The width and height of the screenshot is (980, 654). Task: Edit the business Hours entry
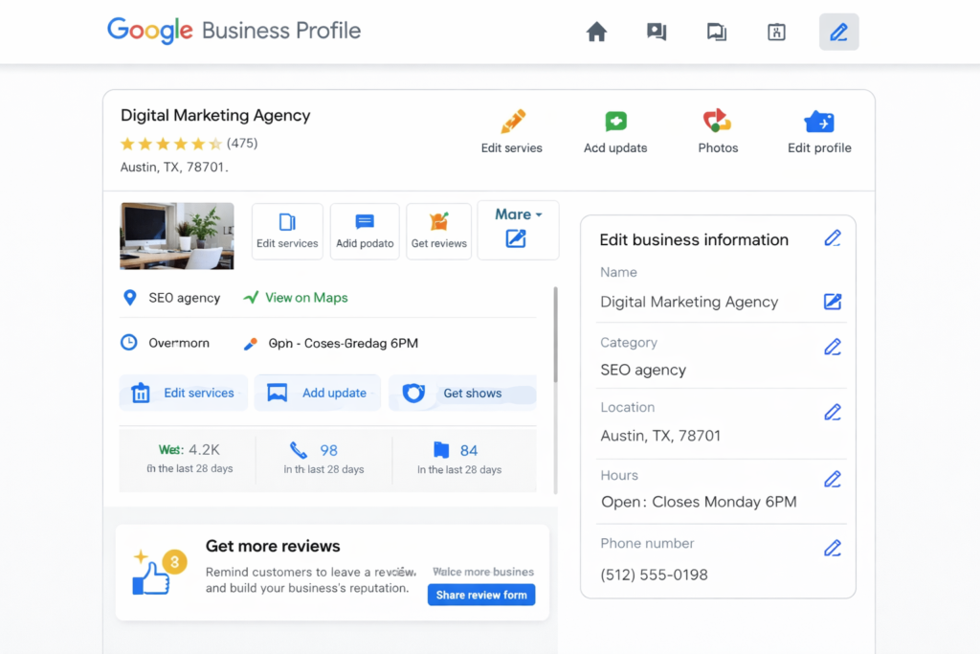pos(832,479)
